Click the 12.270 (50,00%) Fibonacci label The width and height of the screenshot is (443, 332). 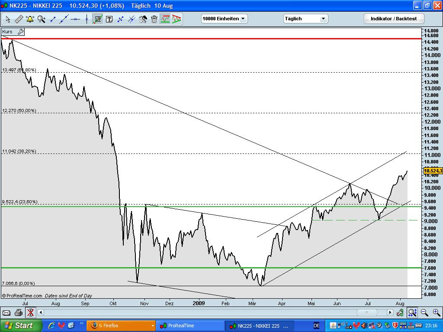tap(19, 110)
